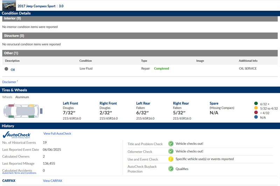The width and height of the screenshot is (280, 186).
Task: Click green checkmark next to Odometer Check
Action: click(171, 151)
